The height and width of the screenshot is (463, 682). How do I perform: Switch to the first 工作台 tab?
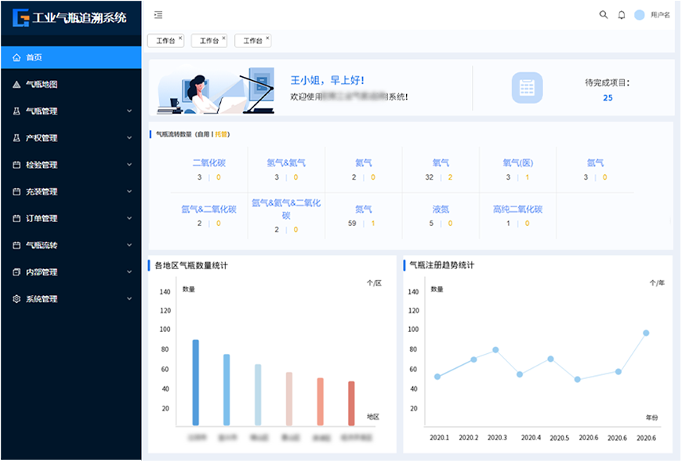tap(164, 41)
